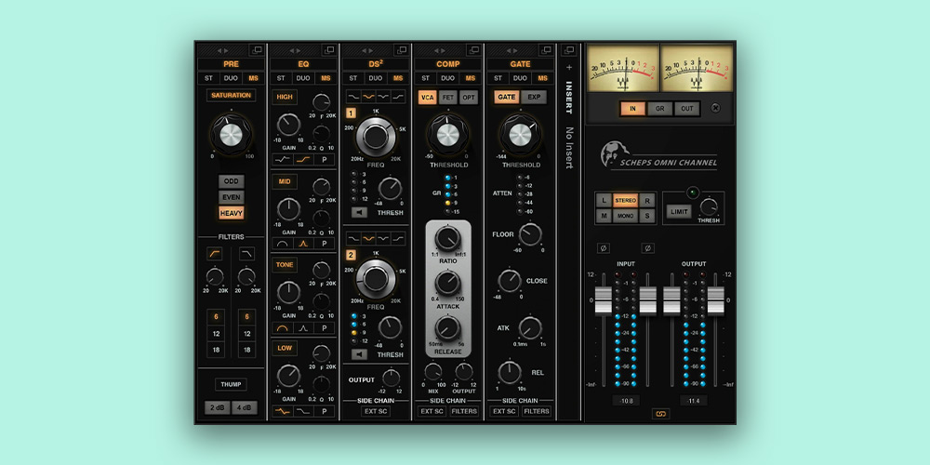The image size is (930, 465).
Task: Click the input level value field -10.8
Action: pyautogui.click(x=626, y=401)
